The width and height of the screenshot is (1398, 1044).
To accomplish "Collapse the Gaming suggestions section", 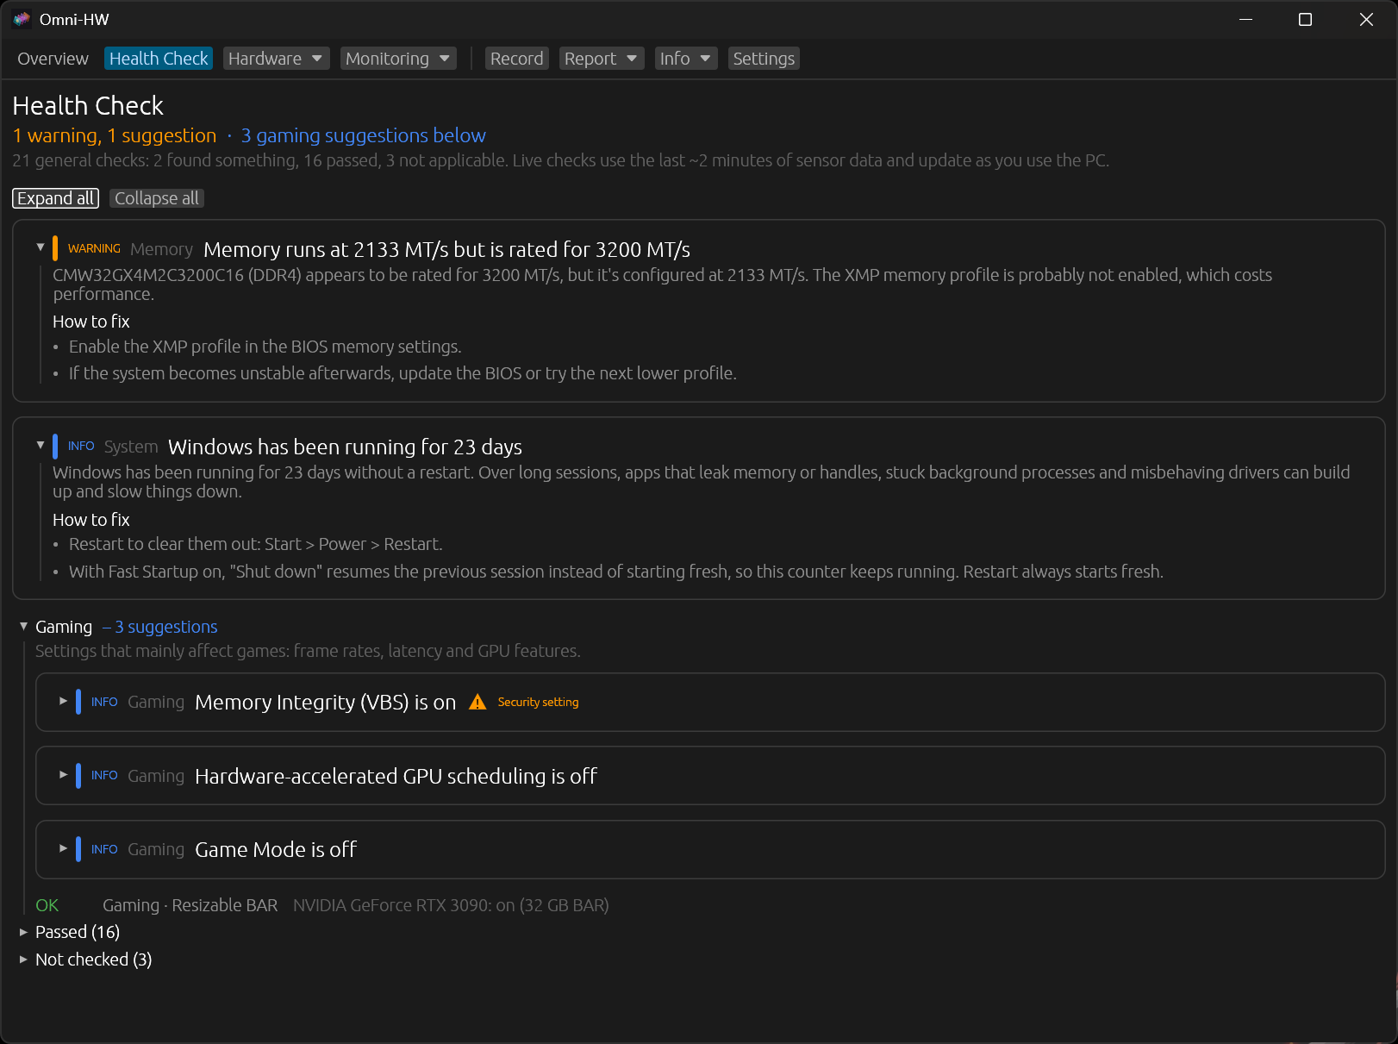I will pos(23,626).
